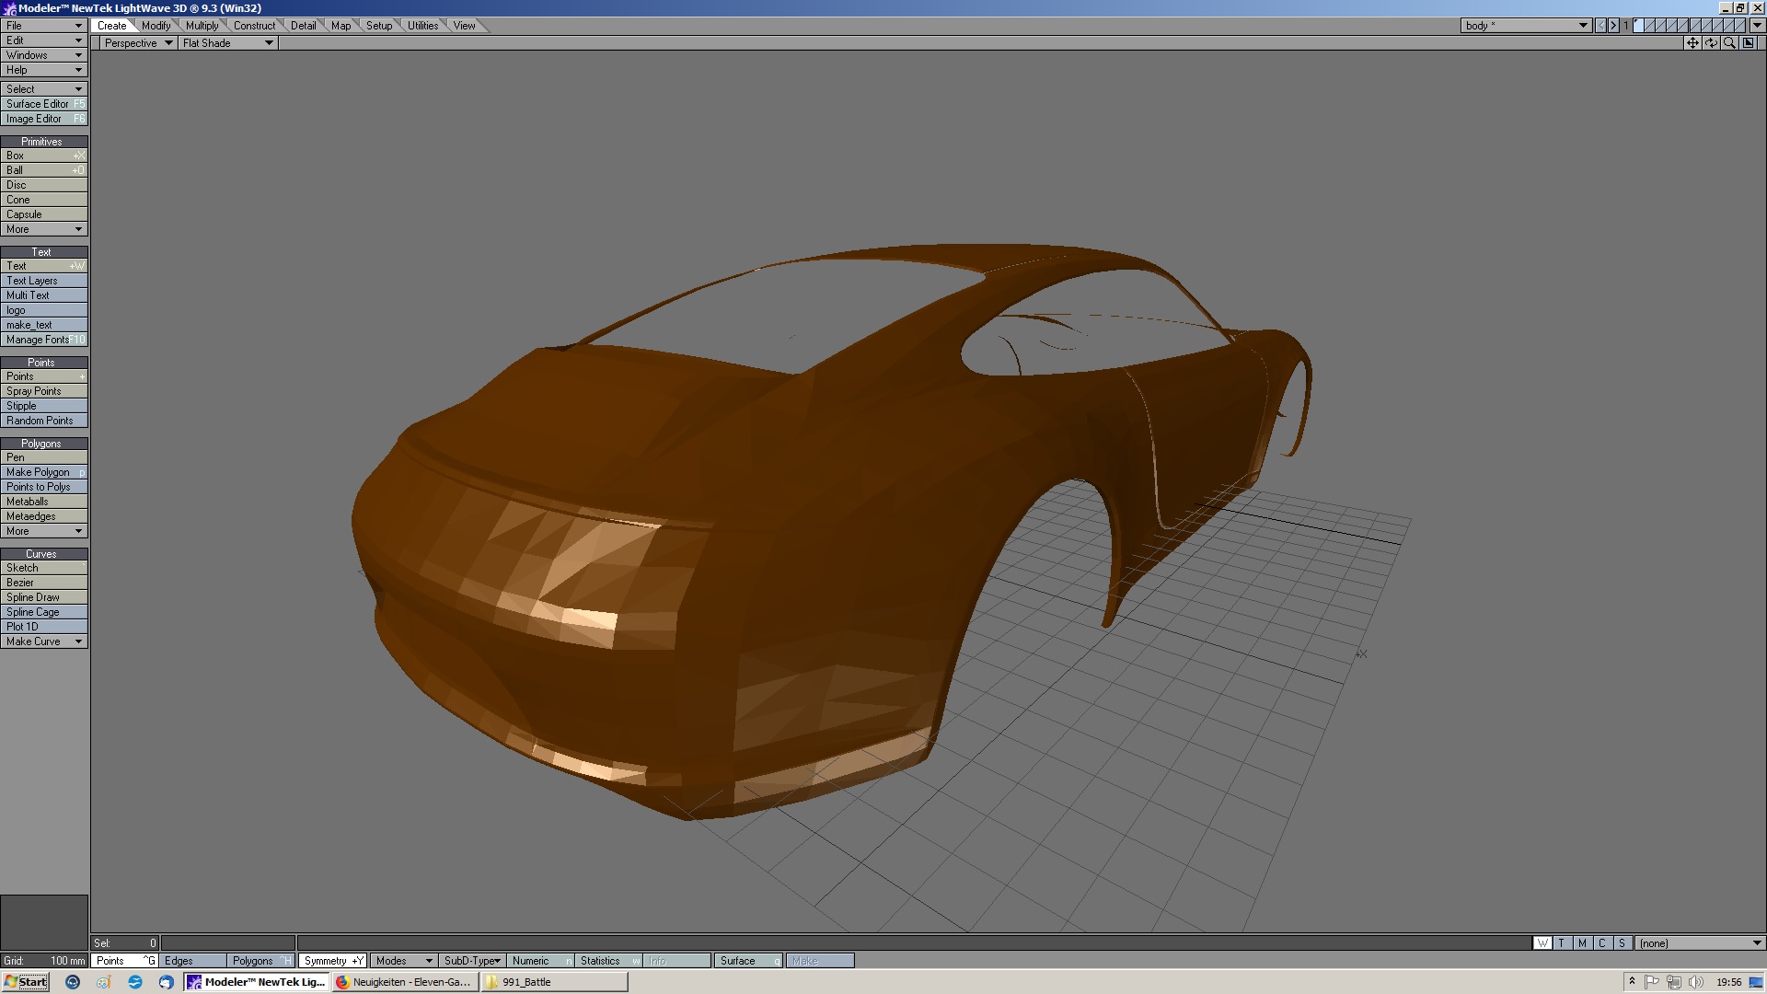Select the Capsule primitive tool
Viewport: 1767px width, 994px height.
point(44,214)
